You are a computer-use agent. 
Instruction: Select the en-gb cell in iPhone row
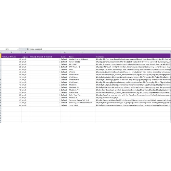26,72
